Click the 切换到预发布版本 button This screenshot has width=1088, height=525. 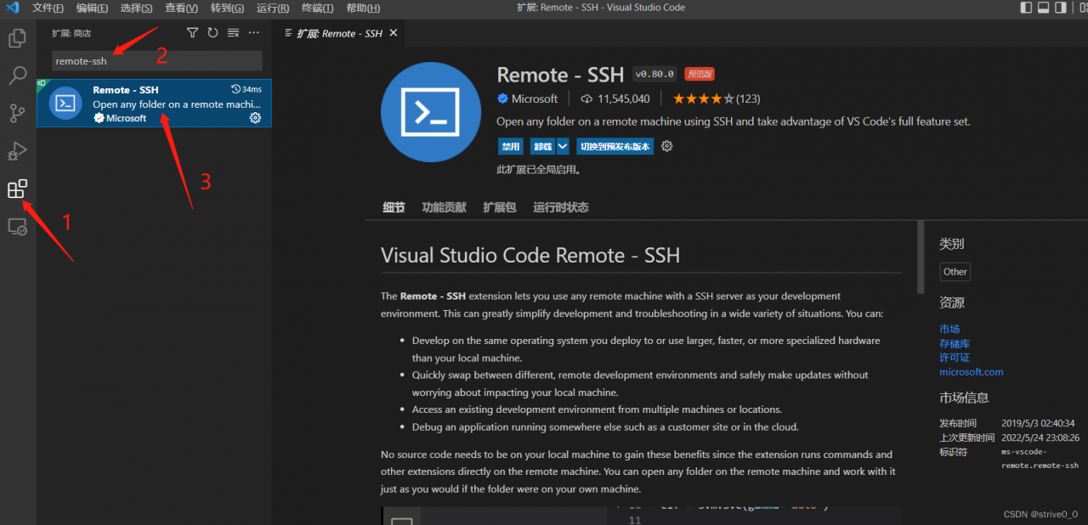pyautogui.click(x=615, y=146)
